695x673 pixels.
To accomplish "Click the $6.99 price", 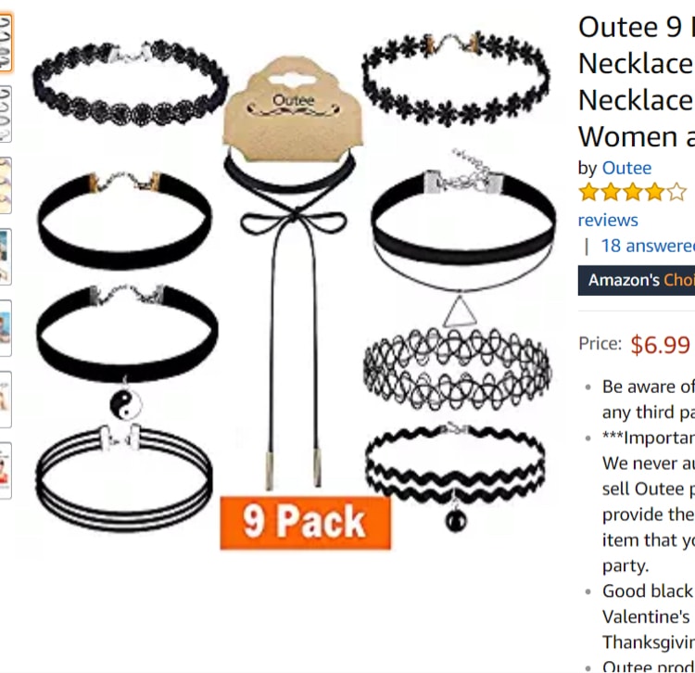I will [x=661, y=345].
